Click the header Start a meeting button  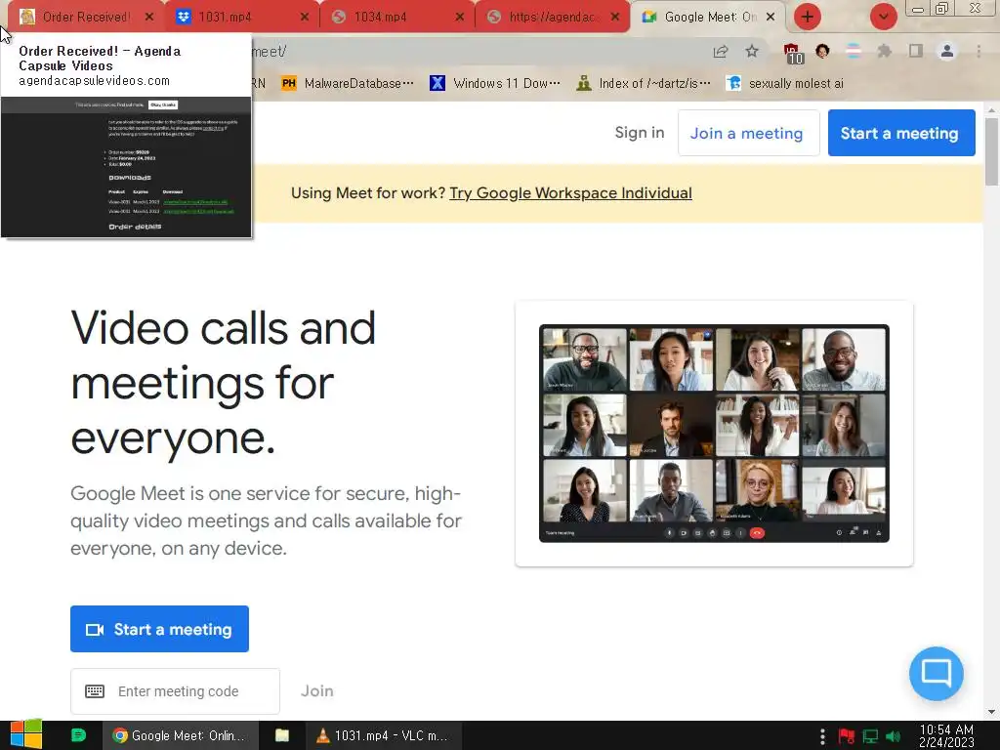click(x=901, y=133)
